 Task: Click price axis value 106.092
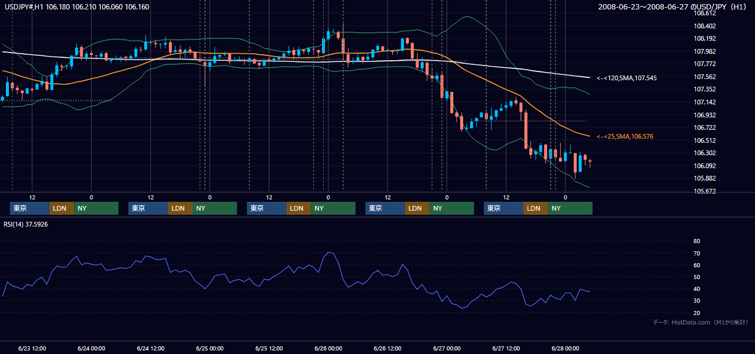(705, 166)
